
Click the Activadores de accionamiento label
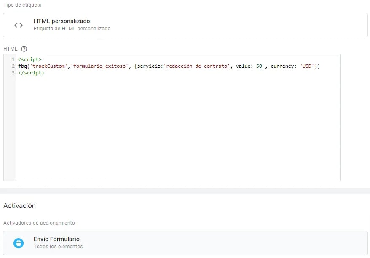pyautogui.click(x=39, y=223)
